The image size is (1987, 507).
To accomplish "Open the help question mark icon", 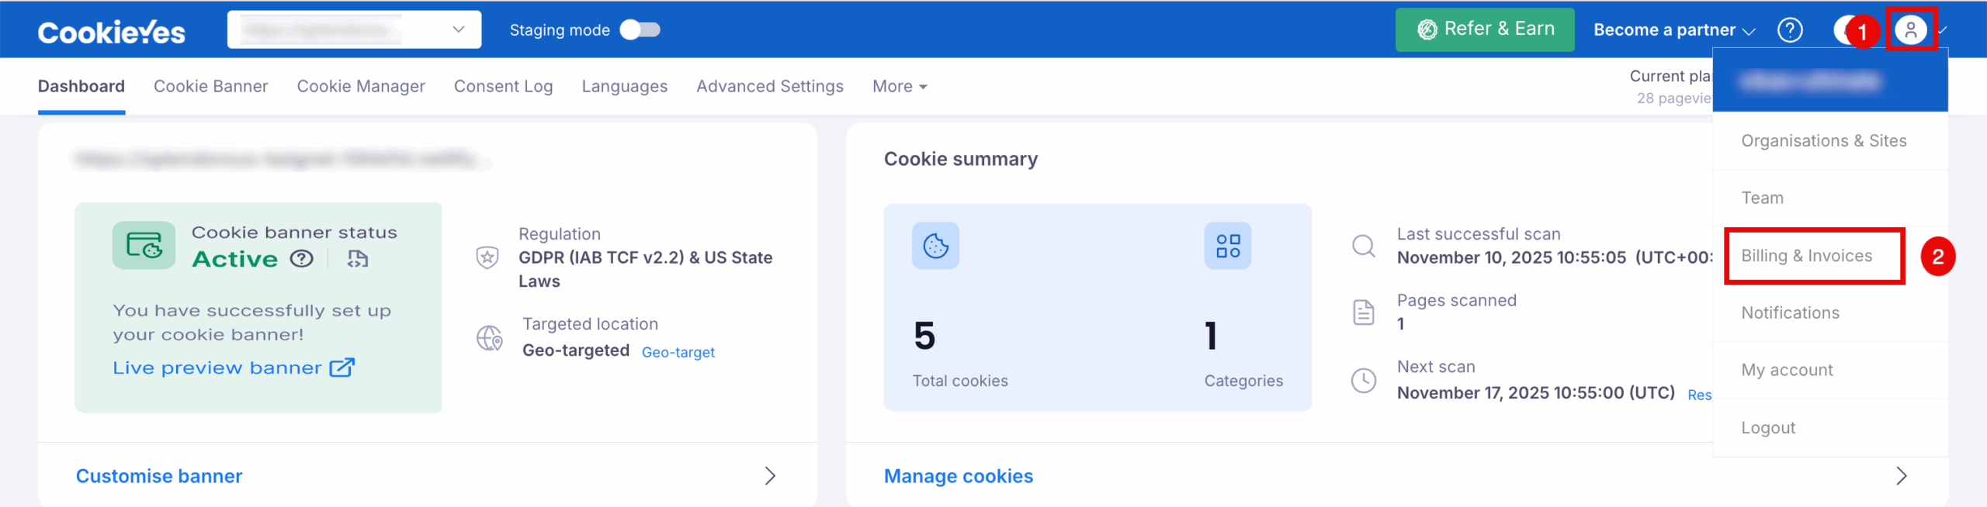I will [1790, 30].
